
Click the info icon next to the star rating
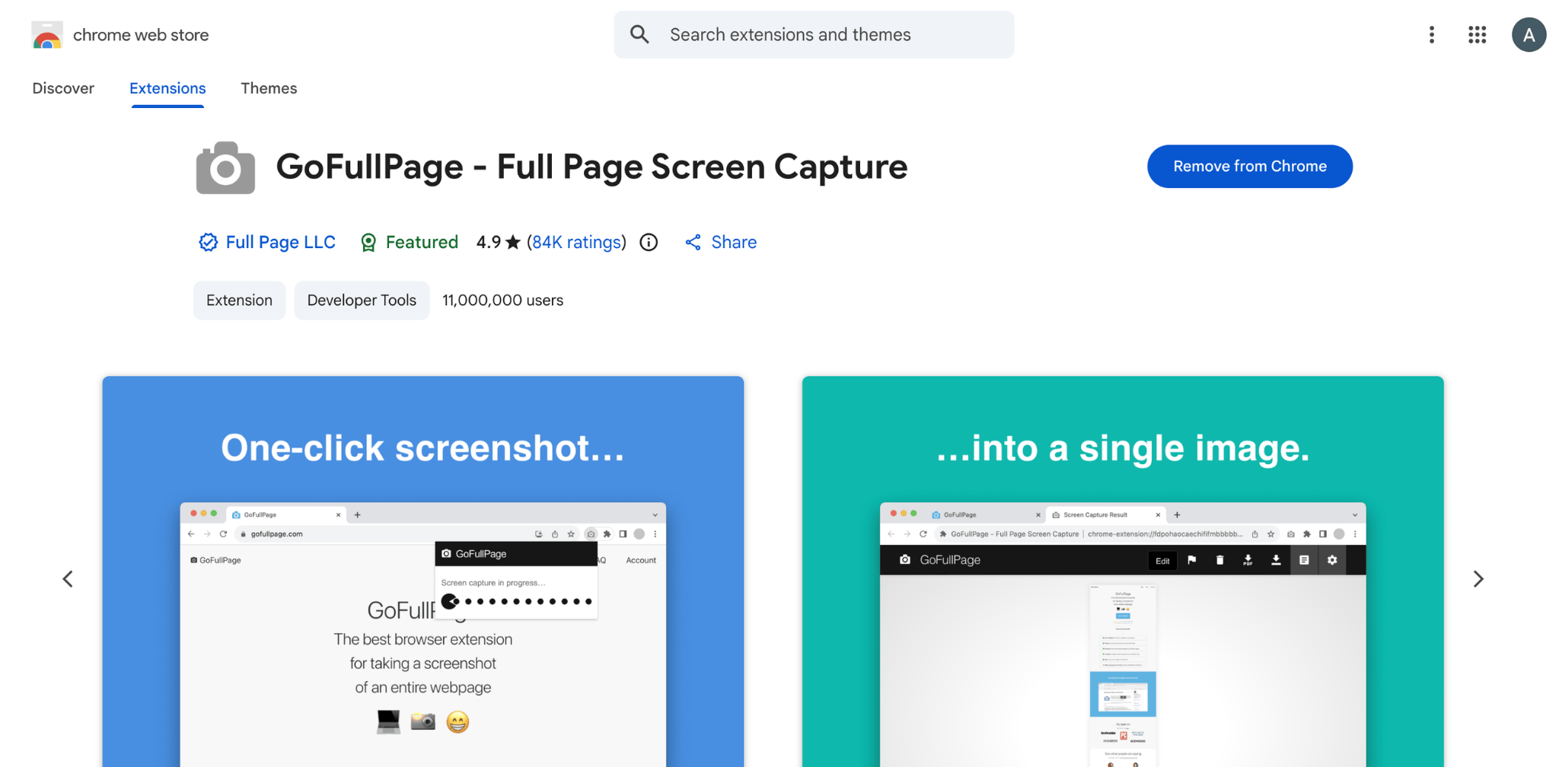(649, 242)
